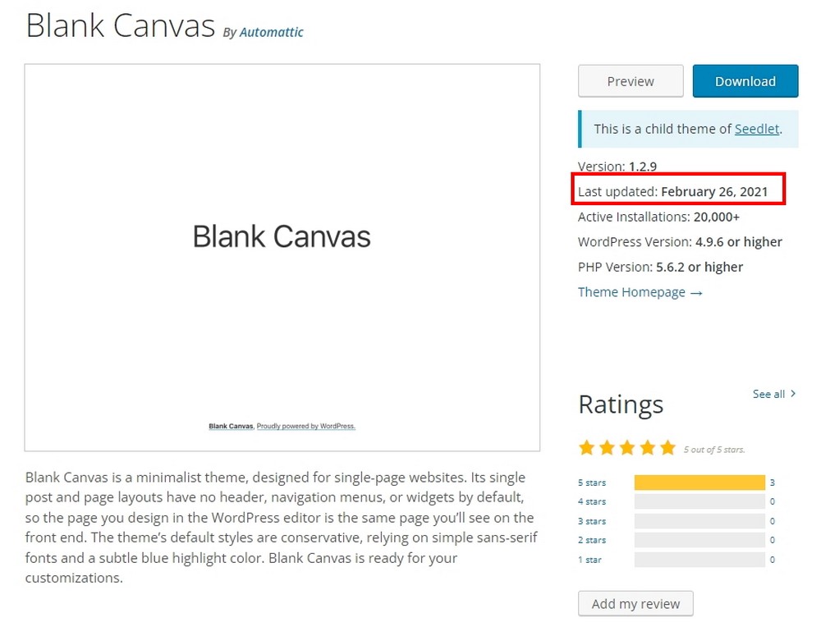This screenshot has height=622, width=821.
Task: Filter reviews by 3 stars
Action: (x=592, y=521)
